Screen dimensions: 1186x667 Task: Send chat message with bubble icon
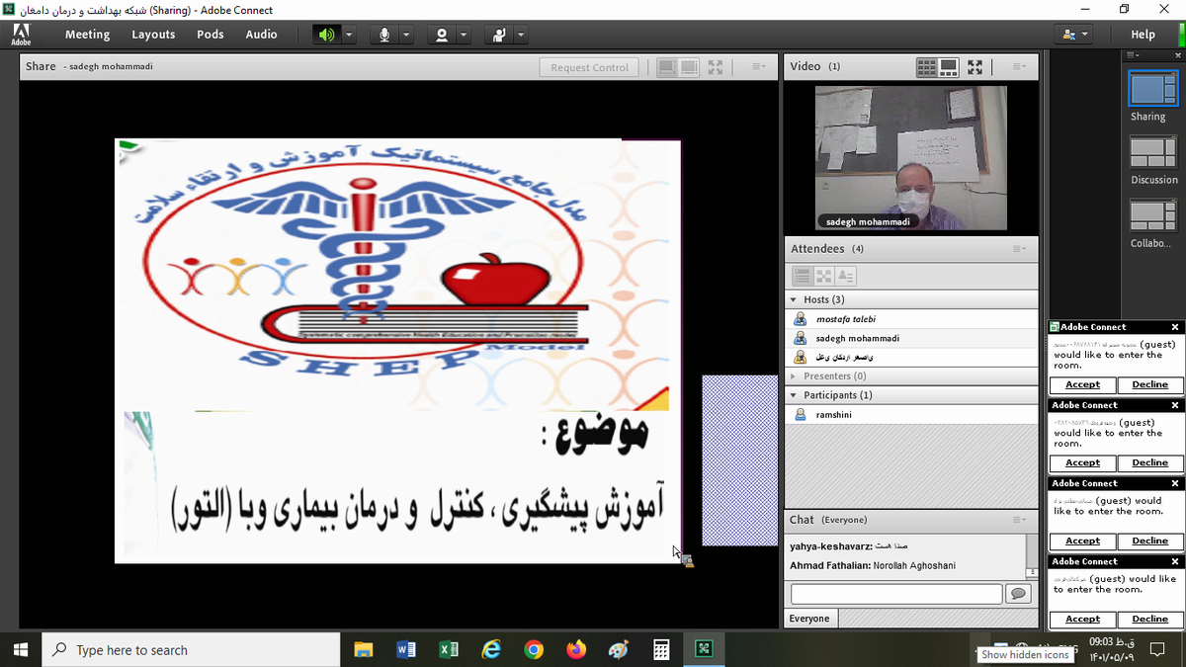coord(1017,594)
